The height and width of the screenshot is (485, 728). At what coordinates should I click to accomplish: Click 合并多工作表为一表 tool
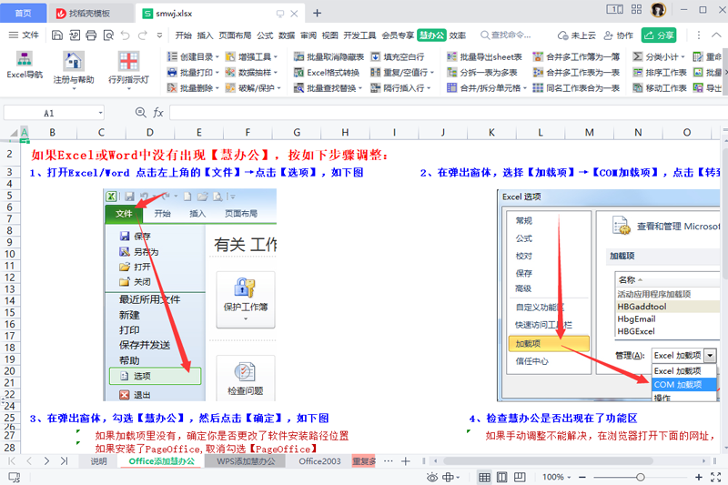point(576,73)
